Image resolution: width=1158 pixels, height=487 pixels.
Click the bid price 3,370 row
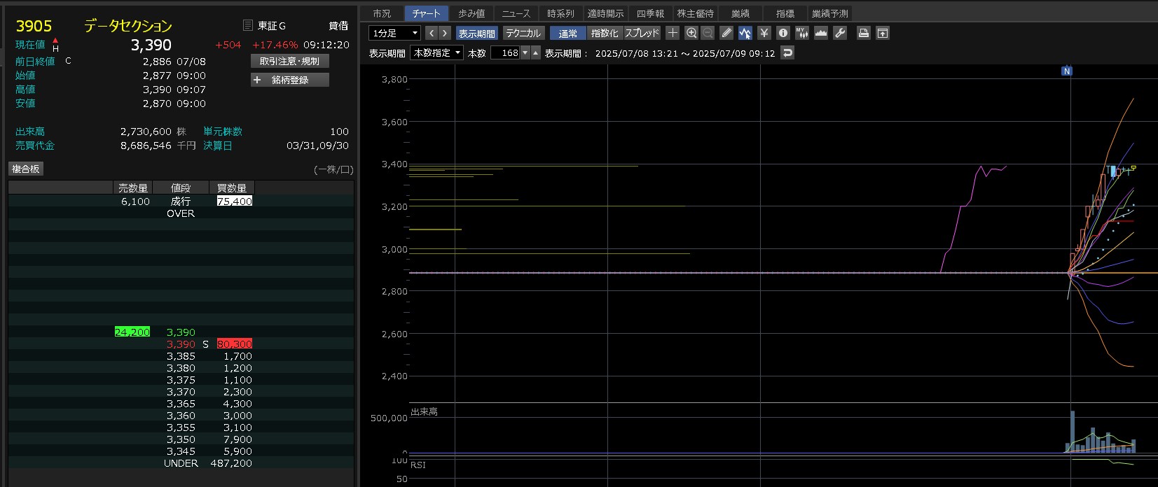181,391
